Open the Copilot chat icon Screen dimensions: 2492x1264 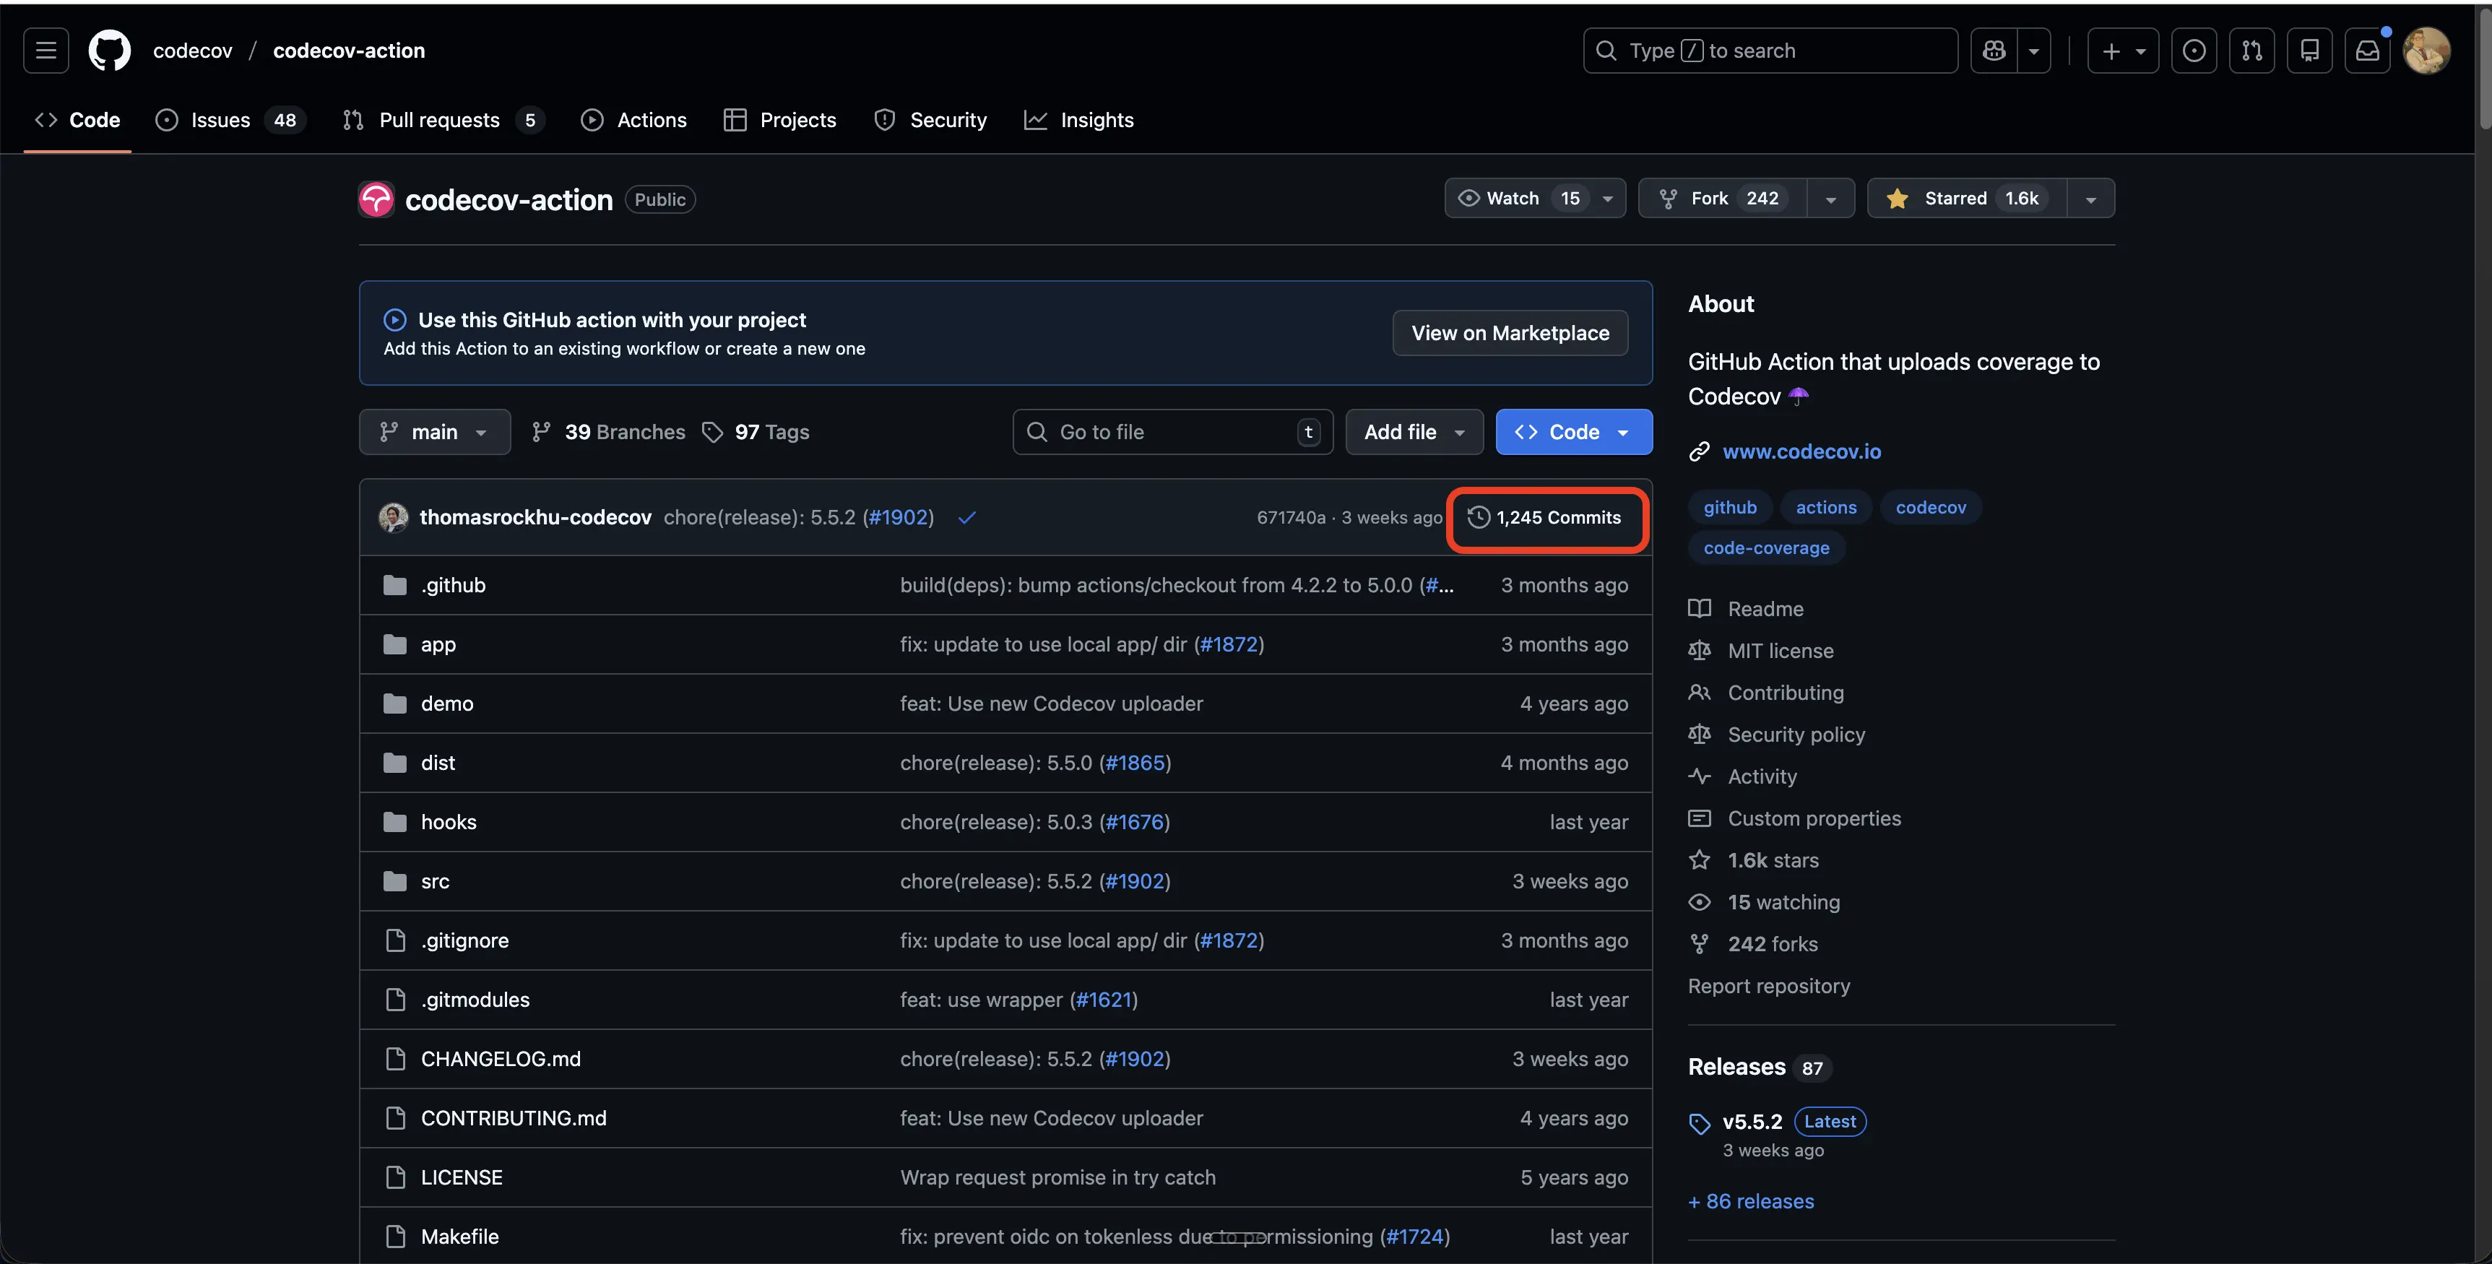point(1994,51)
